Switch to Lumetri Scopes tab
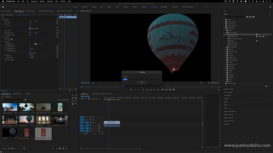The image size is (273, 153). point(31,11)
